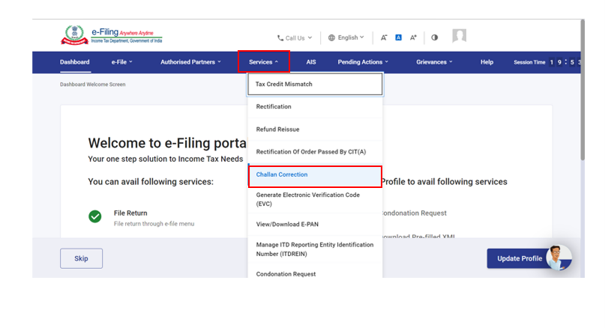Reset font size with the blue A icon

[399, 37]
